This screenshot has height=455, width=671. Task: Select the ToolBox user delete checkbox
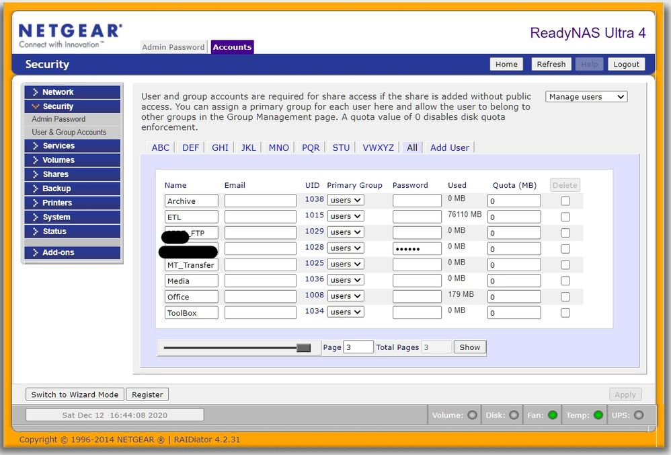click(x=565, y=313)
